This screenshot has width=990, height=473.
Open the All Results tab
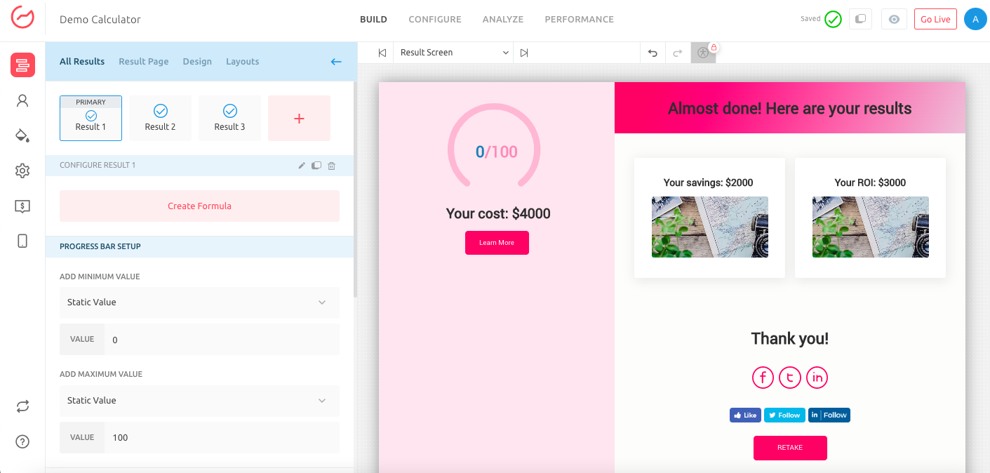[x=82, y=62]
